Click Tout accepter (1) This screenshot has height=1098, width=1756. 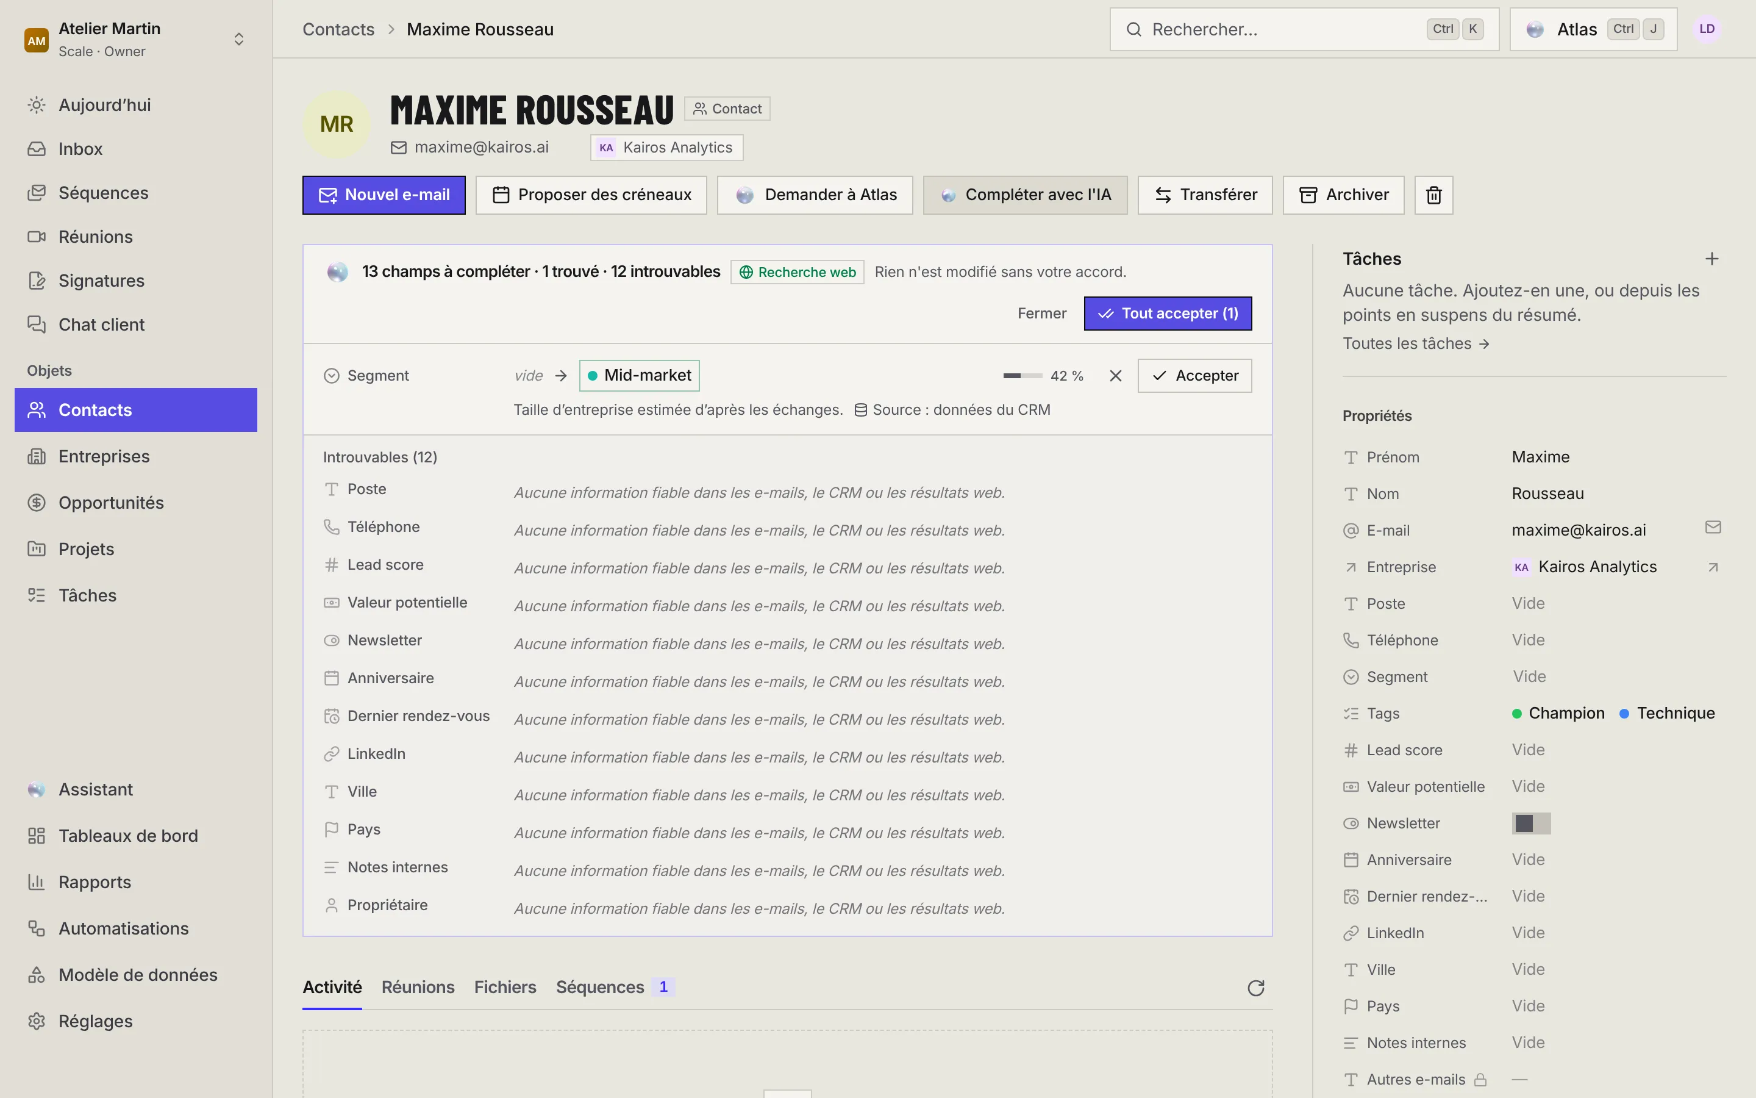pos(1168,313)
